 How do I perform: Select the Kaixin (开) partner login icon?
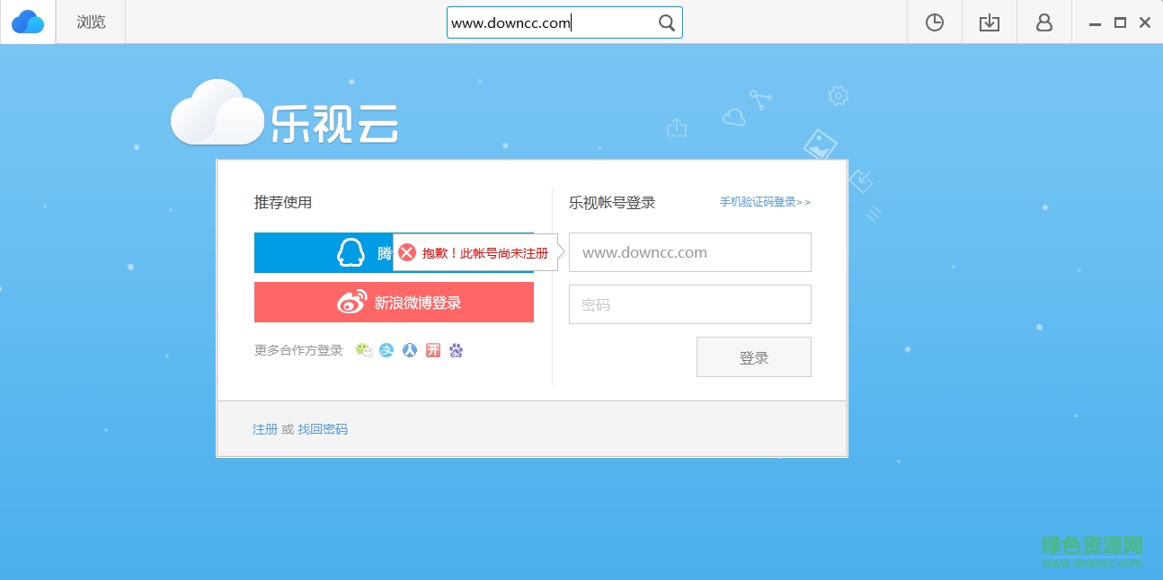coord(432,349)
